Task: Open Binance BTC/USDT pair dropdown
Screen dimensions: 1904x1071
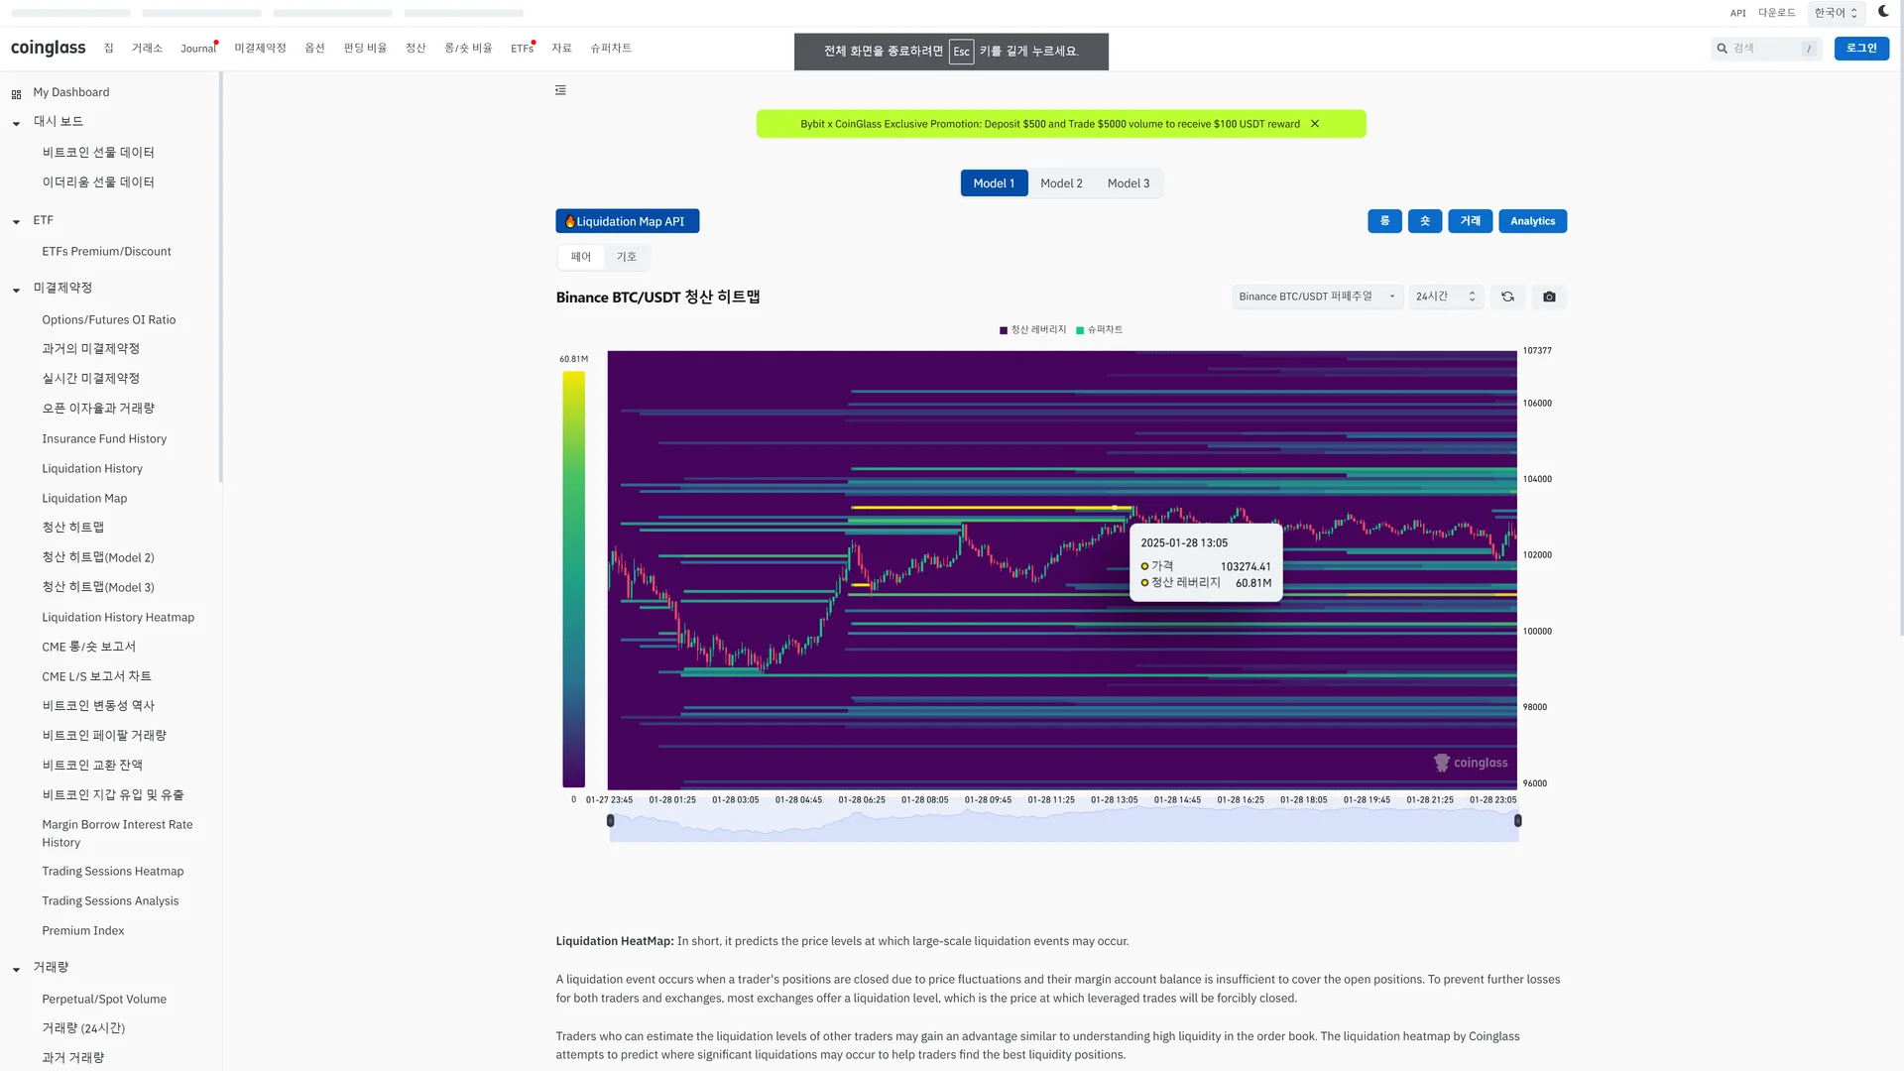Action: point(1316,297)
